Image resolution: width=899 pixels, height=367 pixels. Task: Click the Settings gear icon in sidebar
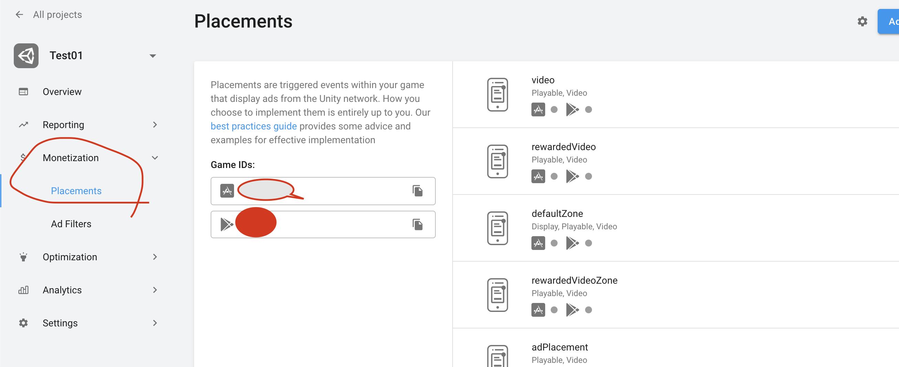[x=23, y=323]
